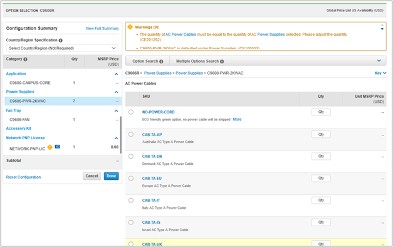393x247 pixels.
Task: Click Qty field for CAB-TA-AP
Action: pyautogui.click(x=321, y=134)
